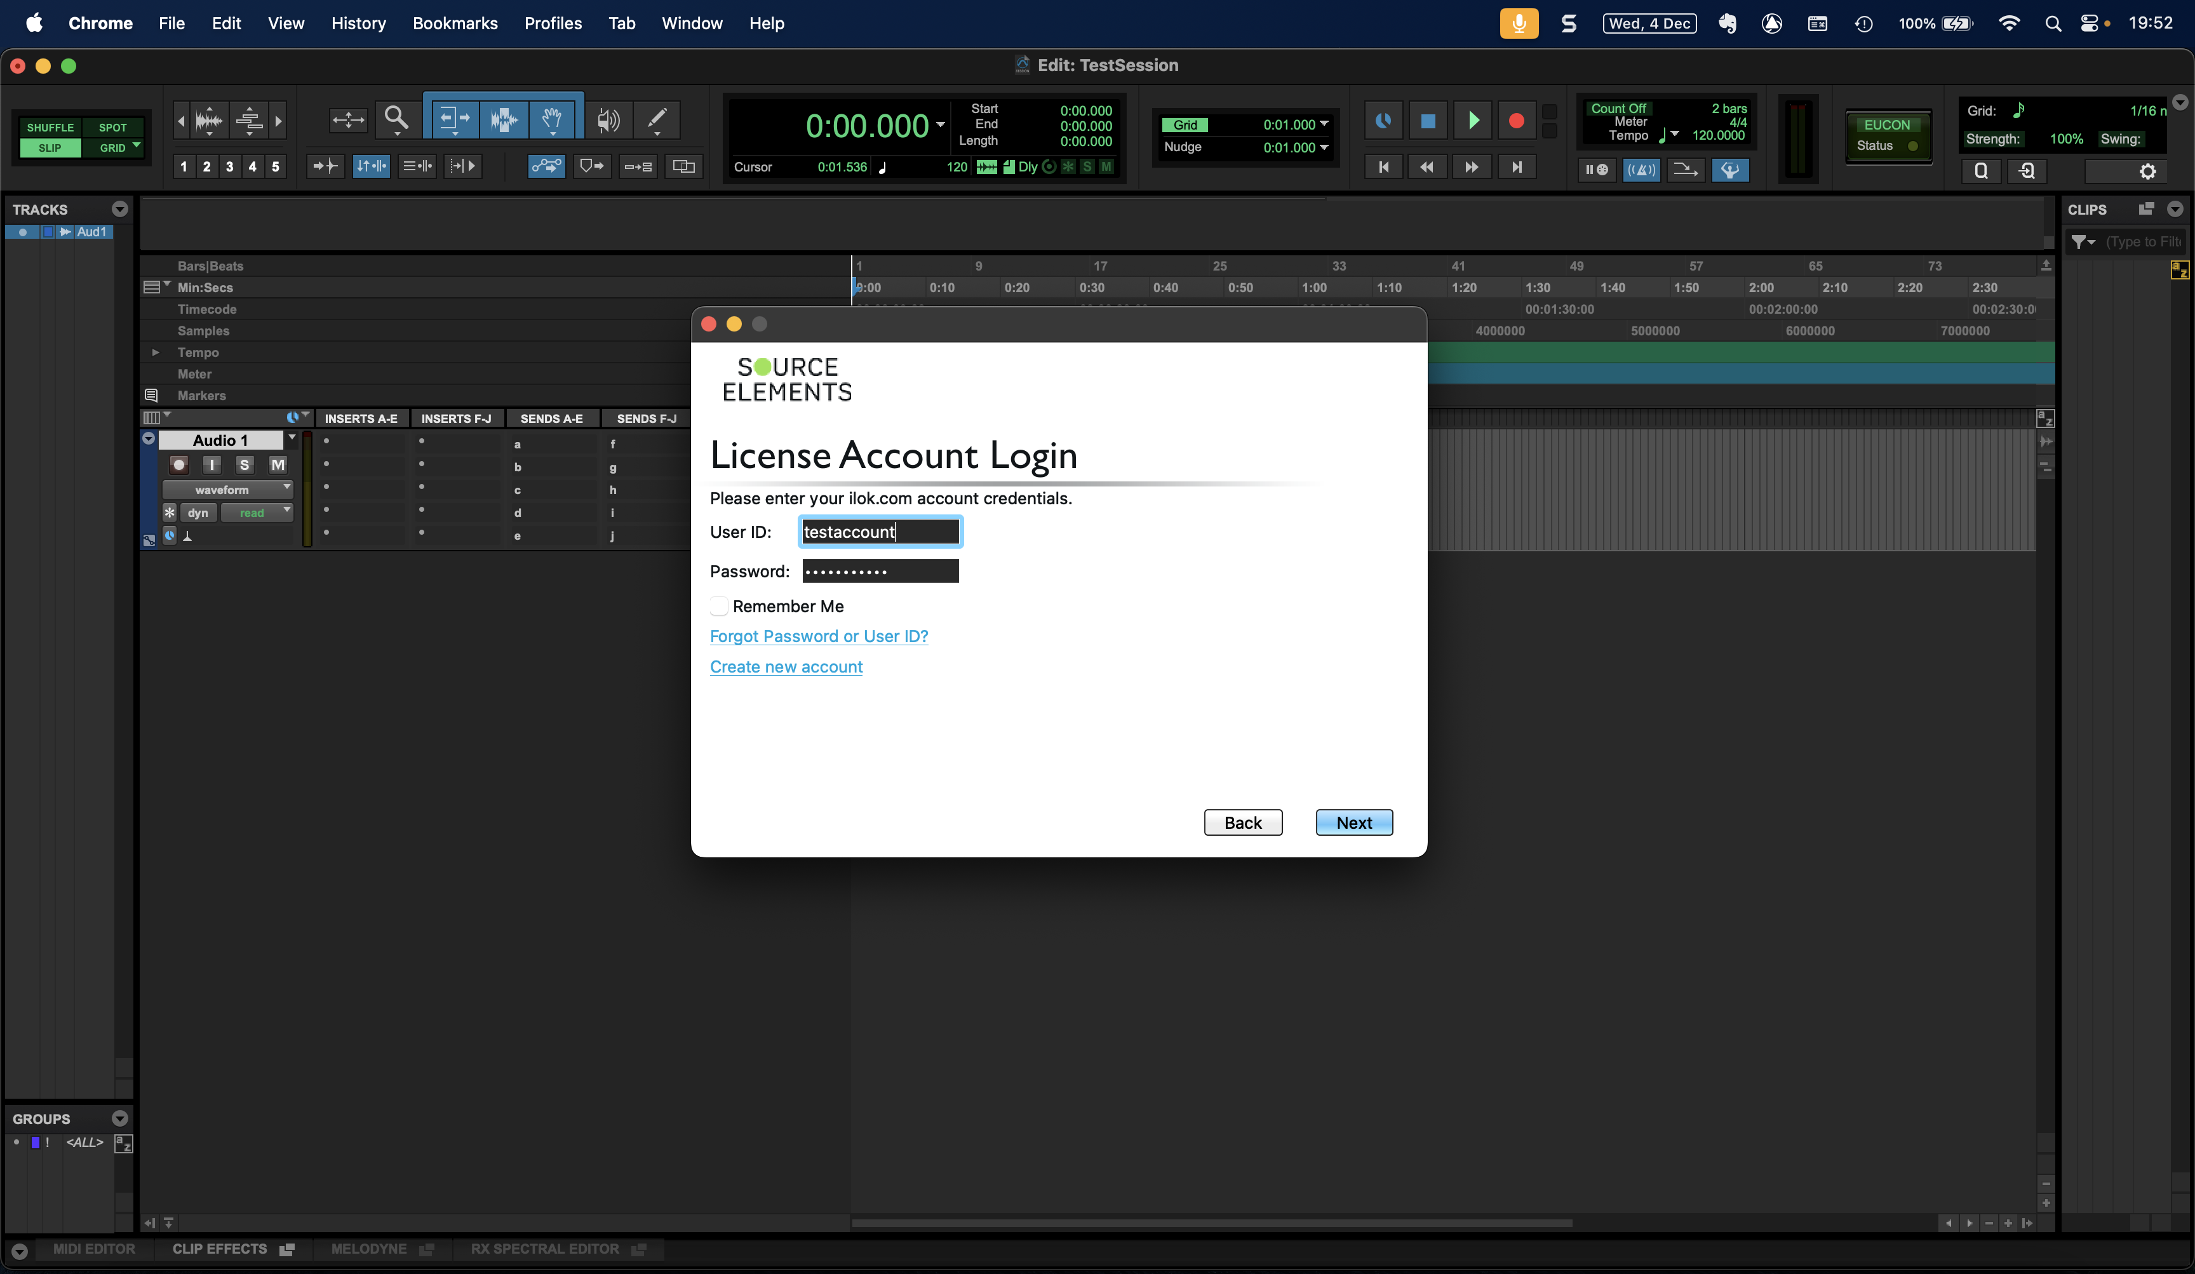Screen dimensions: 2195x1274
Task: Select the Zoomer magnifying glass tool
Action: click(396, 119)
